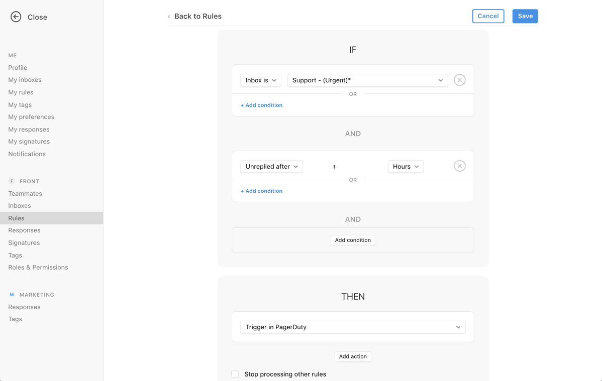602x381 pixels.
Task: Click the Marketing team M badge icon
Action: (12, 295)
